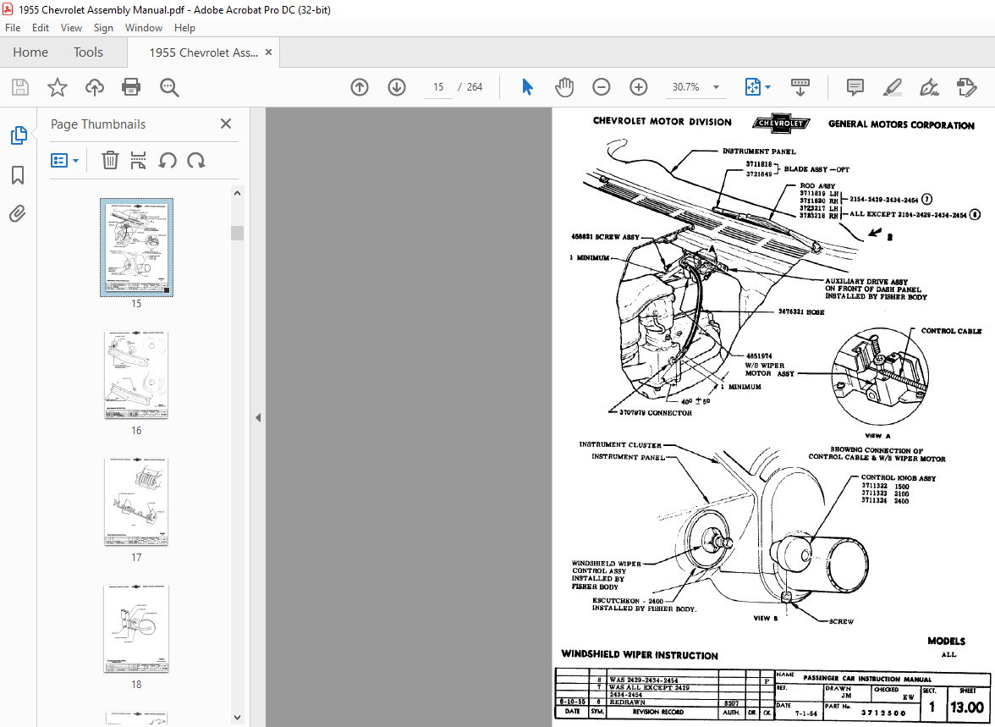Image resolution: width=995 pixels, height=727 pixels.
Task: Insert page break split icon
Action: click(139, 160)
